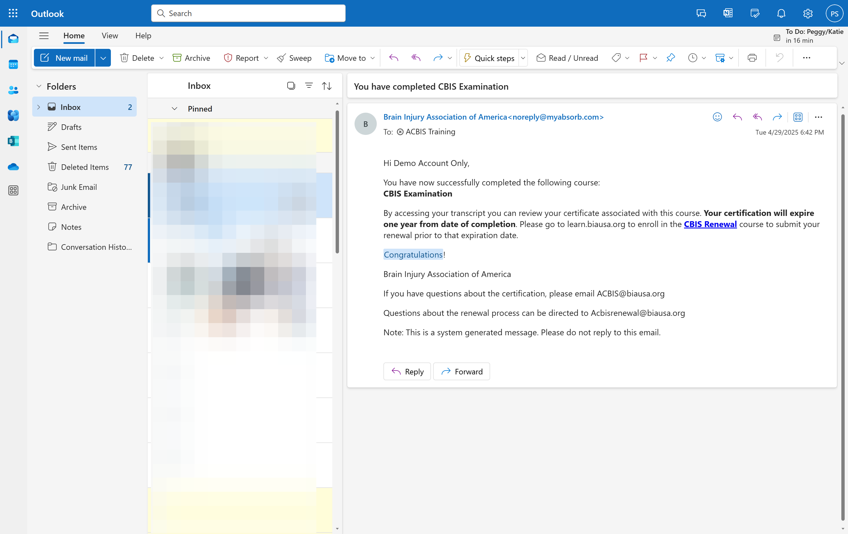Collapse the Folders section
This screenshot has width=848, height=534.
(x=39, y=86)
